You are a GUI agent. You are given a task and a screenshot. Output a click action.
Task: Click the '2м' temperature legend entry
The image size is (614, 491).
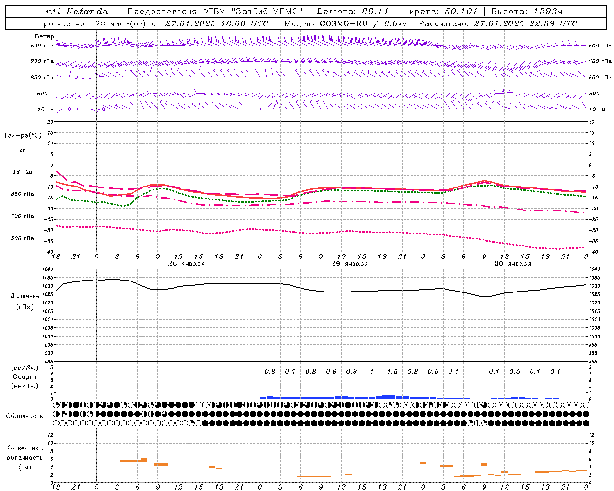point(23,150)
